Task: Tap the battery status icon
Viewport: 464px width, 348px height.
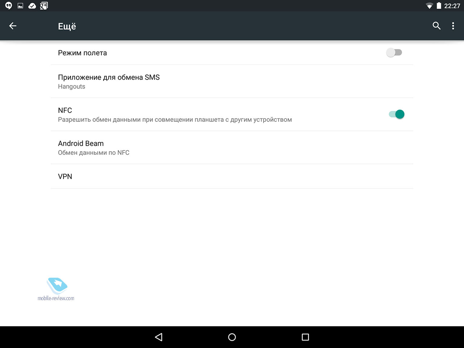Action: 439,6
